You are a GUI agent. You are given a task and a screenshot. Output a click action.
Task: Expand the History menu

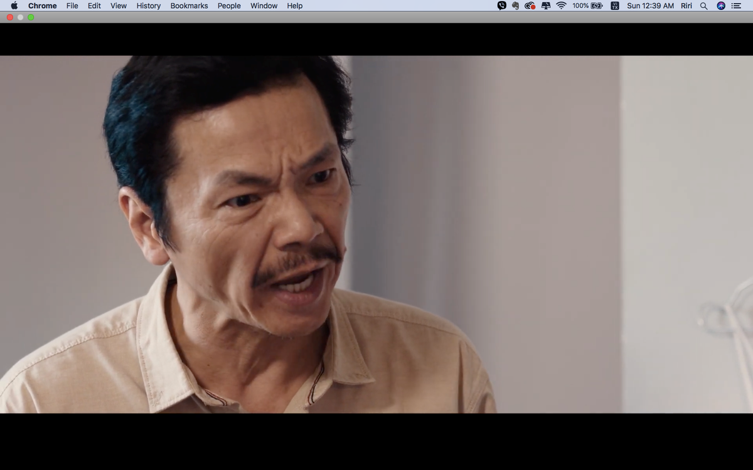pos(148,6)
